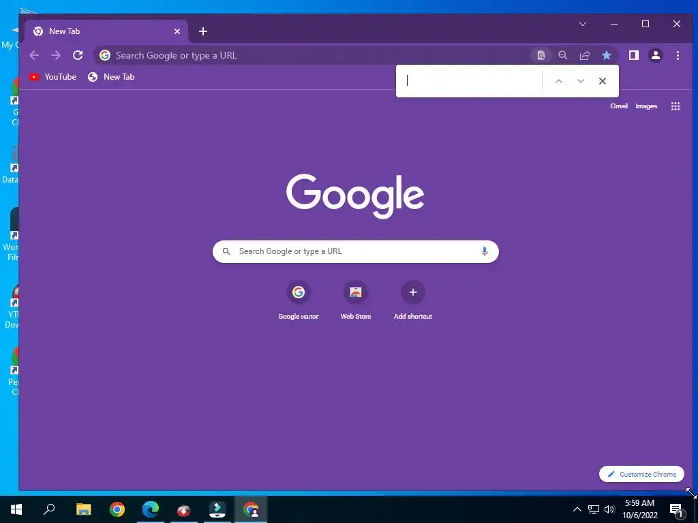Open the red download app on taskbar
698x523 pixels.
coord(184,509)
